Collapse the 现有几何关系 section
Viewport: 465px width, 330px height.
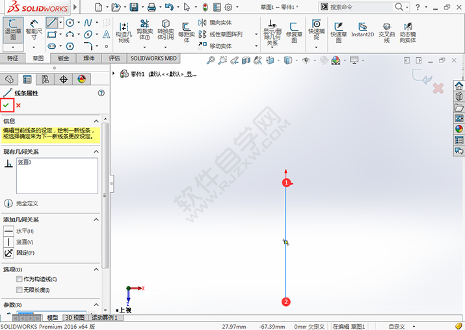coord(96,151)
